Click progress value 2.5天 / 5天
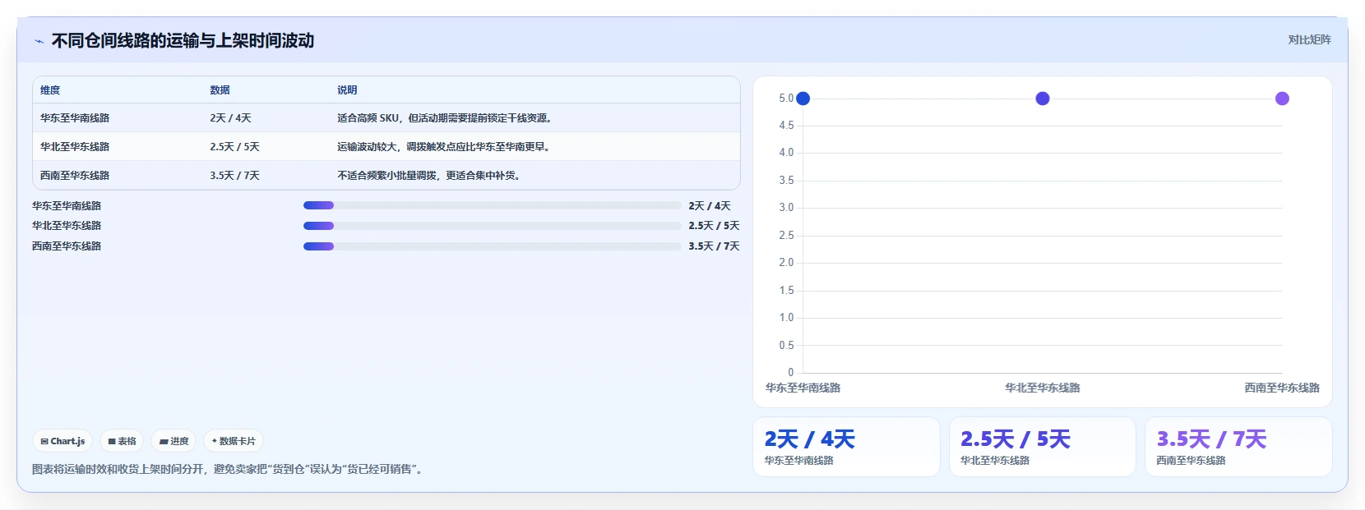This screenshot has width=1365, height=510. click(x=714, y=226)
